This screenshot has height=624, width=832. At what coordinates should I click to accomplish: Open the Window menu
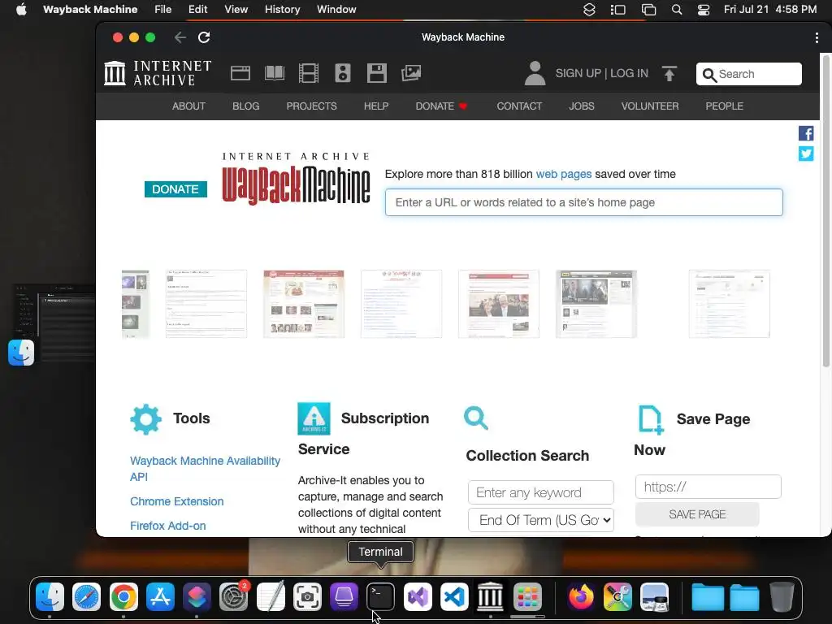[336, 10]
